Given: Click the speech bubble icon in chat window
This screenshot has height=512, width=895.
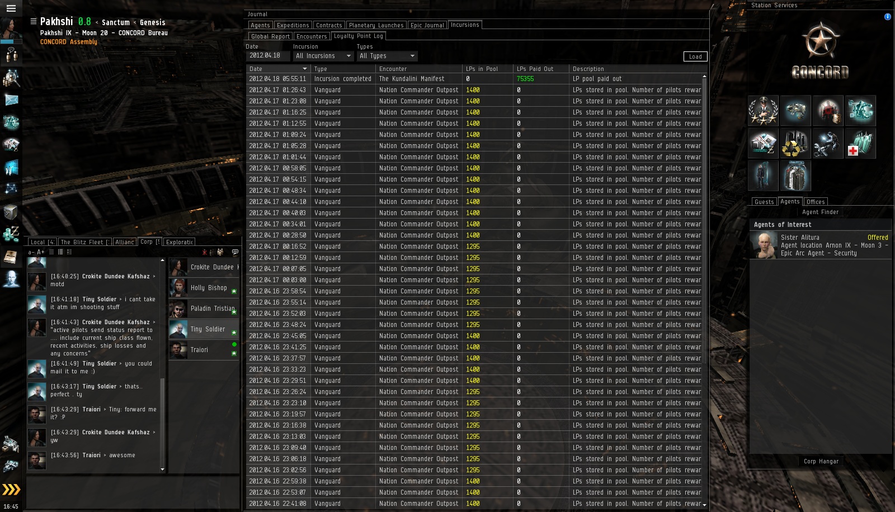Looking at the screenshot, I should (x=235, y=252).
